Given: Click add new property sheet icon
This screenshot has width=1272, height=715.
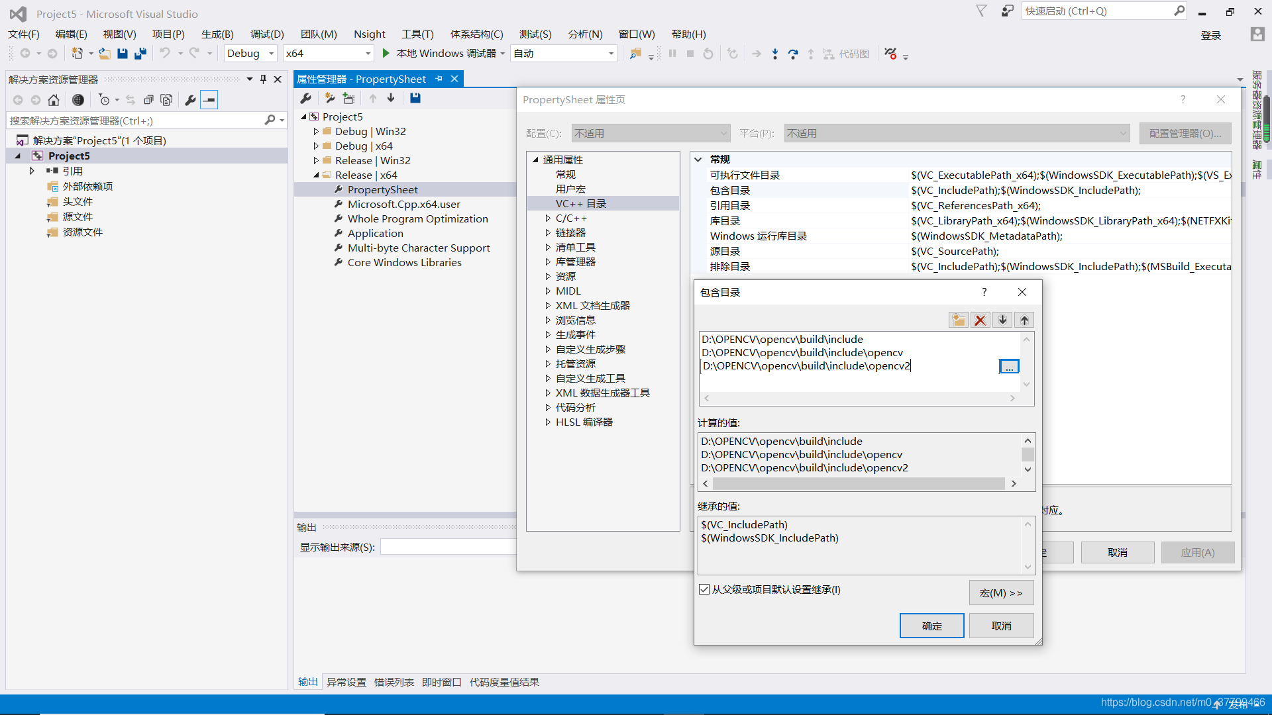Looking at the screenshot, I should (329, 98).
